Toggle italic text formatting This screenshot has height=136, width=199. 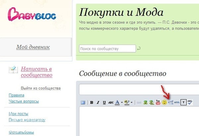[98, 102]
